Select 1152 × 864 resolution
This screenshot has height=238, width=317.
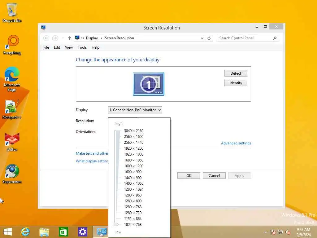pyautogui.click(x=133, y=218)
